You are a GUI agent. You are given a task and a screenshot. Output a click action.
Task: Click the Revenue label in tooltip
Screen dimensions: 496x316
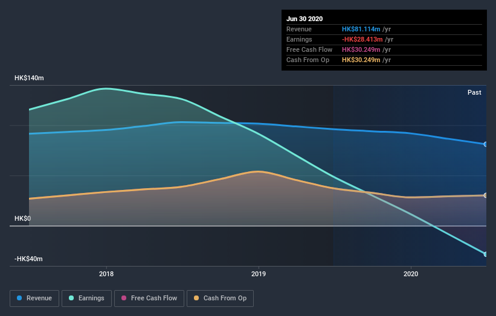click(x=299, y=29)
